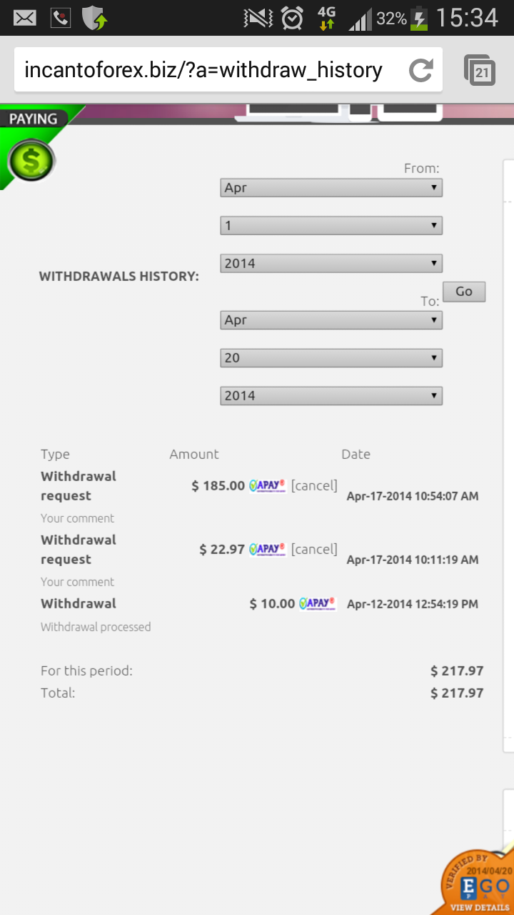Open the From year dropdown
This screenshot has width=514, height=915.
(331, 263)
